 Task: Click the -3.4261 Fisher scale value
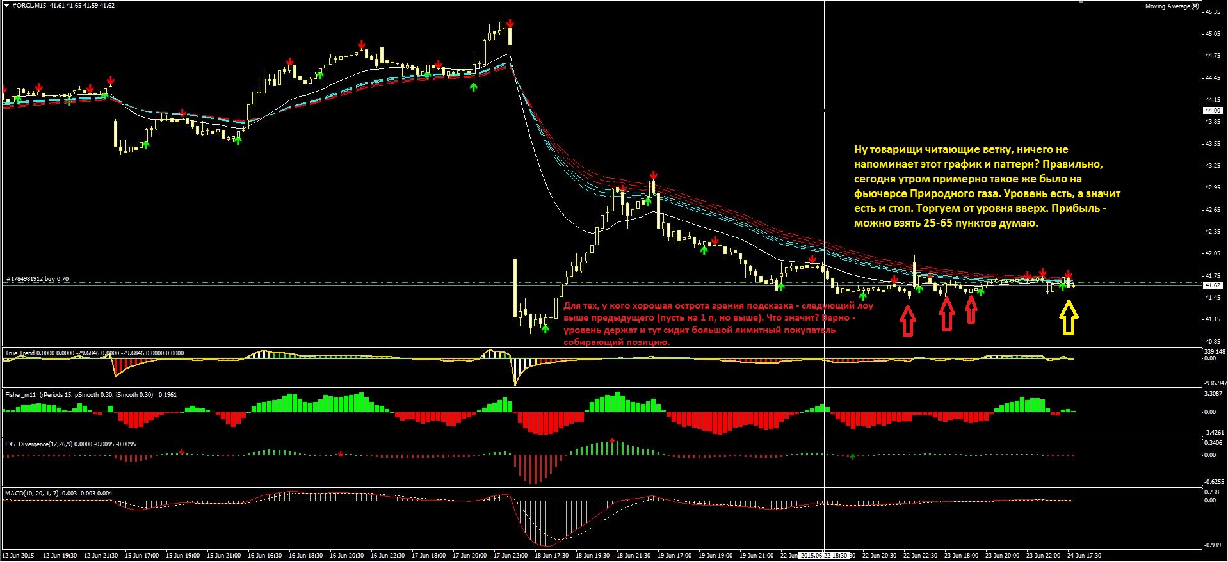pos(1214,433)
